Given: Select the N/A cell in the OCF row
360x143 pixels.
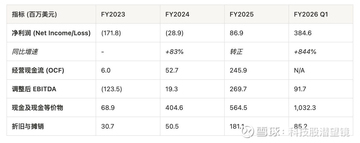Looking at the screenshot, I should 299,70.
